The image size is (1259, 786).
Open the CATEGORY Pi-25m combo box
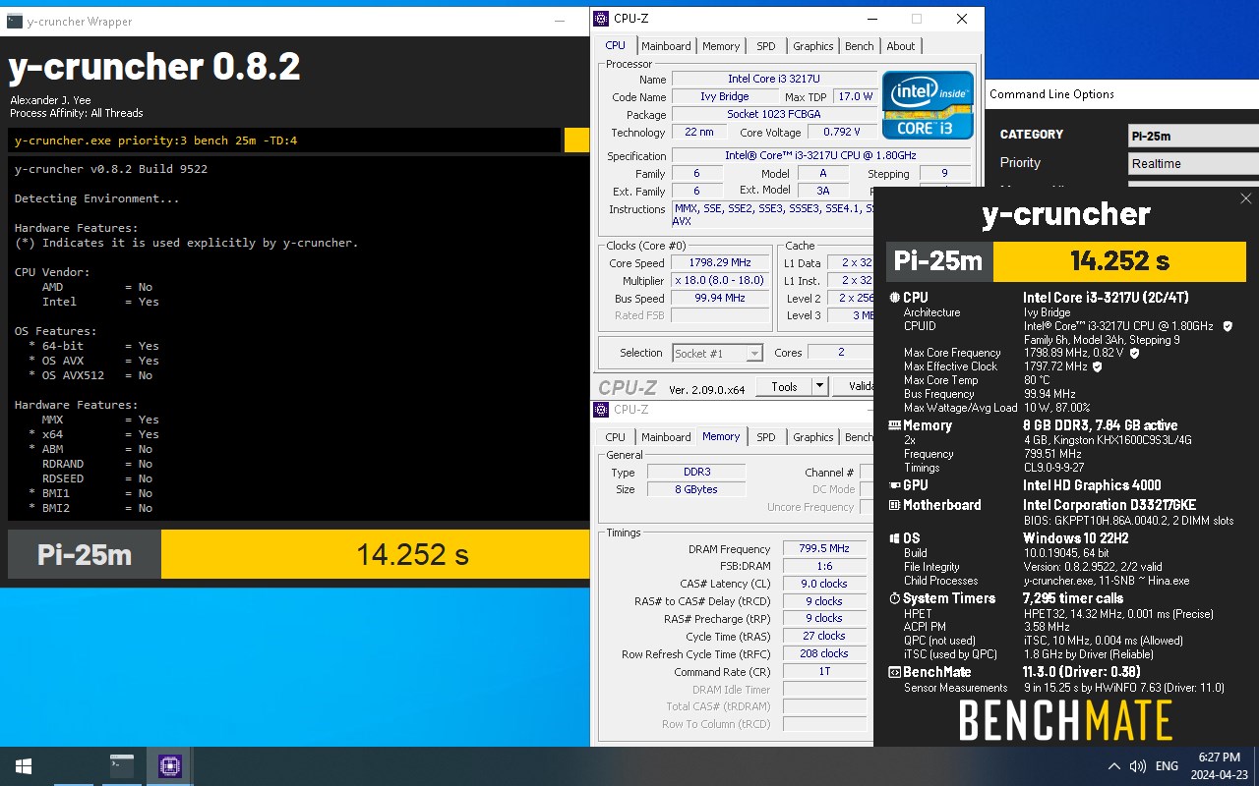point(1193,137)
